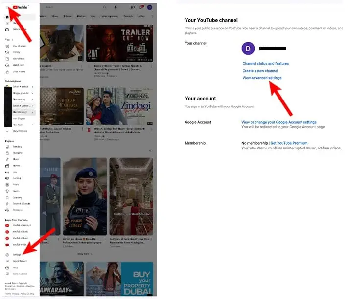
Task: Open options menu for Yodha Zindagi video
Action: tap(152, 129)
